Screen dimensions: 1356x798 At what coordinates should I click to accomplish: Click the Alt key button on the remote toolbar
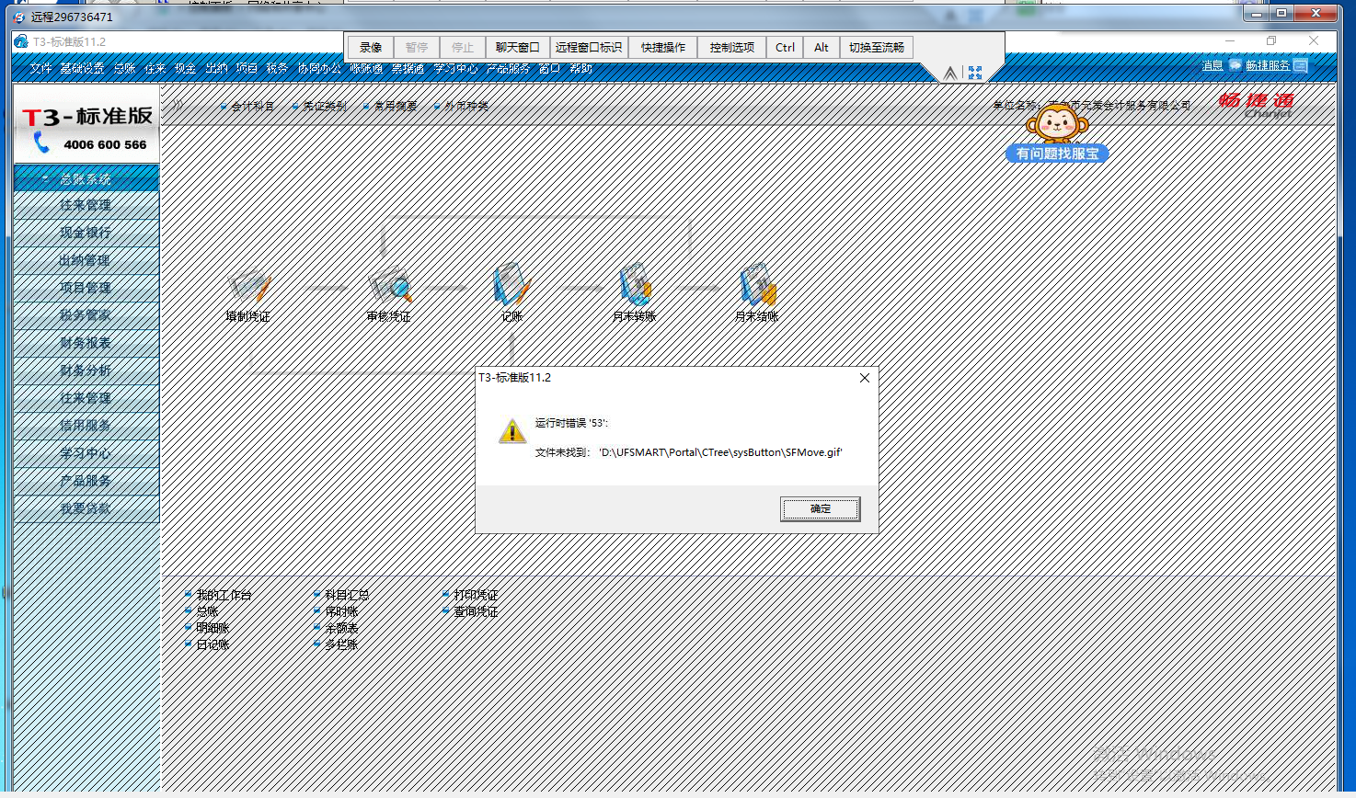[822, 47]
